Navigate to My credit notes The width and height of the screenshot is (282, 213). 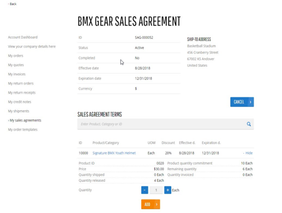[19, 102]
